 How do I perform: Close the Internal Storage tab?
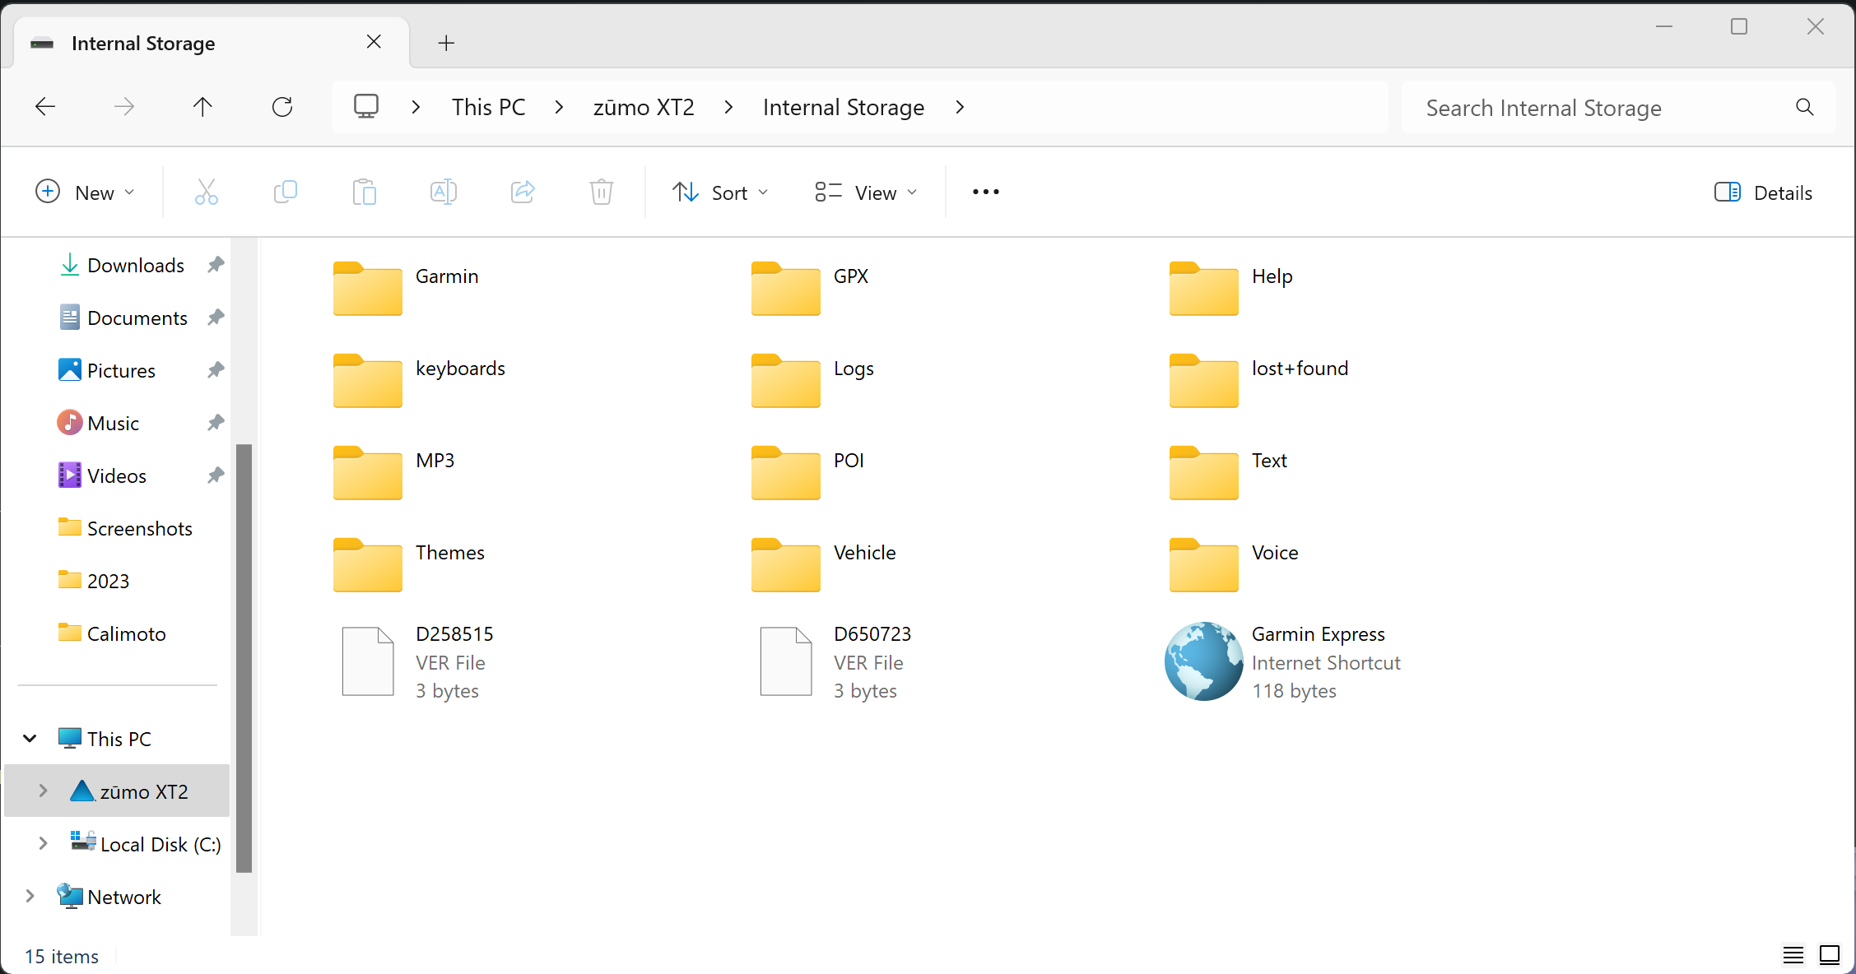click(x=374, y=42)
